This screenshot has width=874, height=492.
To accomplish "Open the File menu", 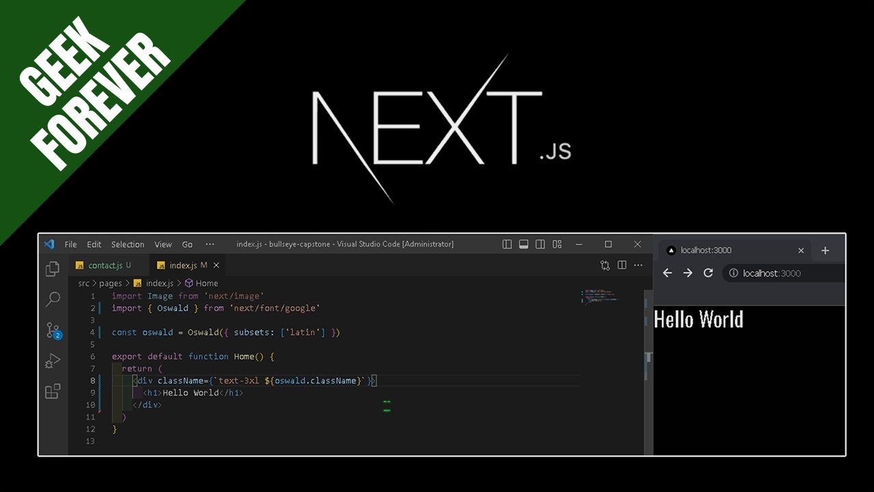I will coord(71,244).
